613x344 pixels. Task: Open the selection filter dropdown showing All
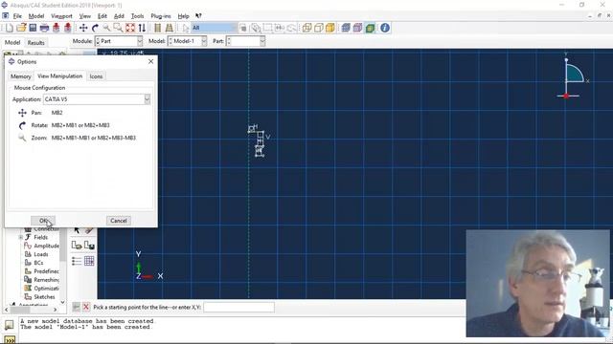pyautogui.click(x=215, y=28)
